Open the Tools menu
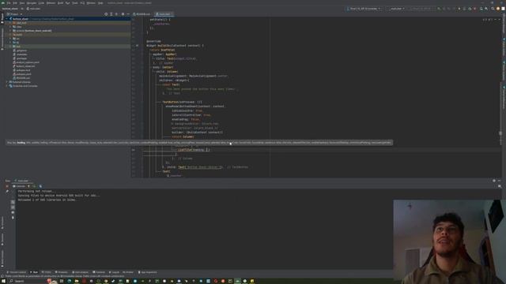Viewport: 506px width, 284px height. pos(75,3)
